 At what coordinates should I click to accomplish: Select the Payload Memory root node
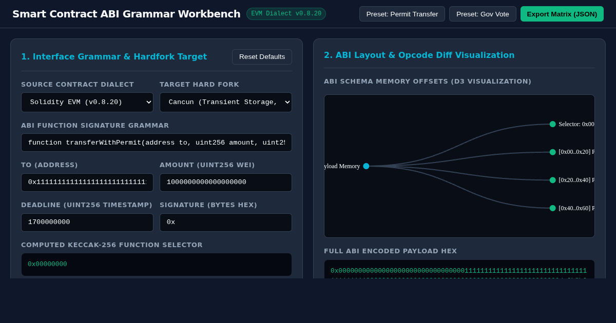(366, 166)
